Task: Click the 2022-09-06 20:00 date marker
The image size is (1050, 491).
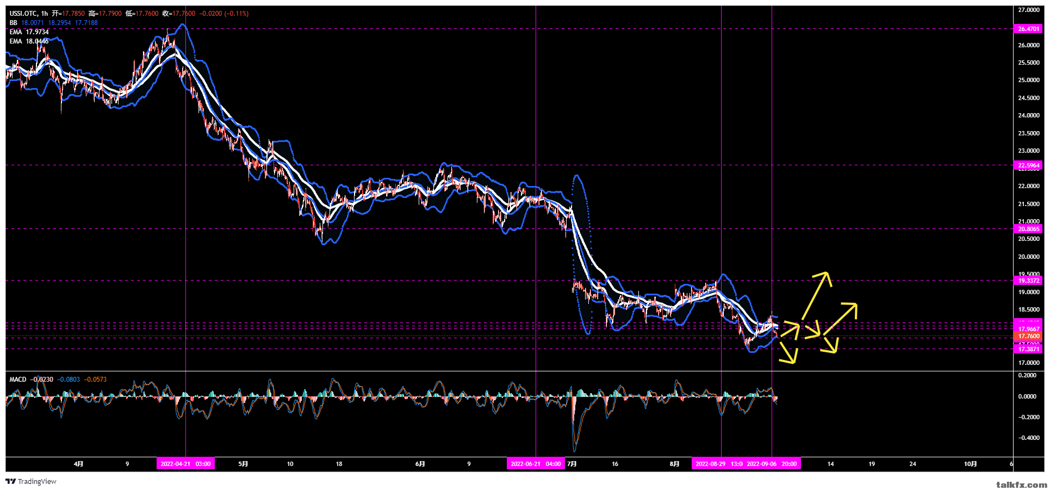Action: point(772,464)
